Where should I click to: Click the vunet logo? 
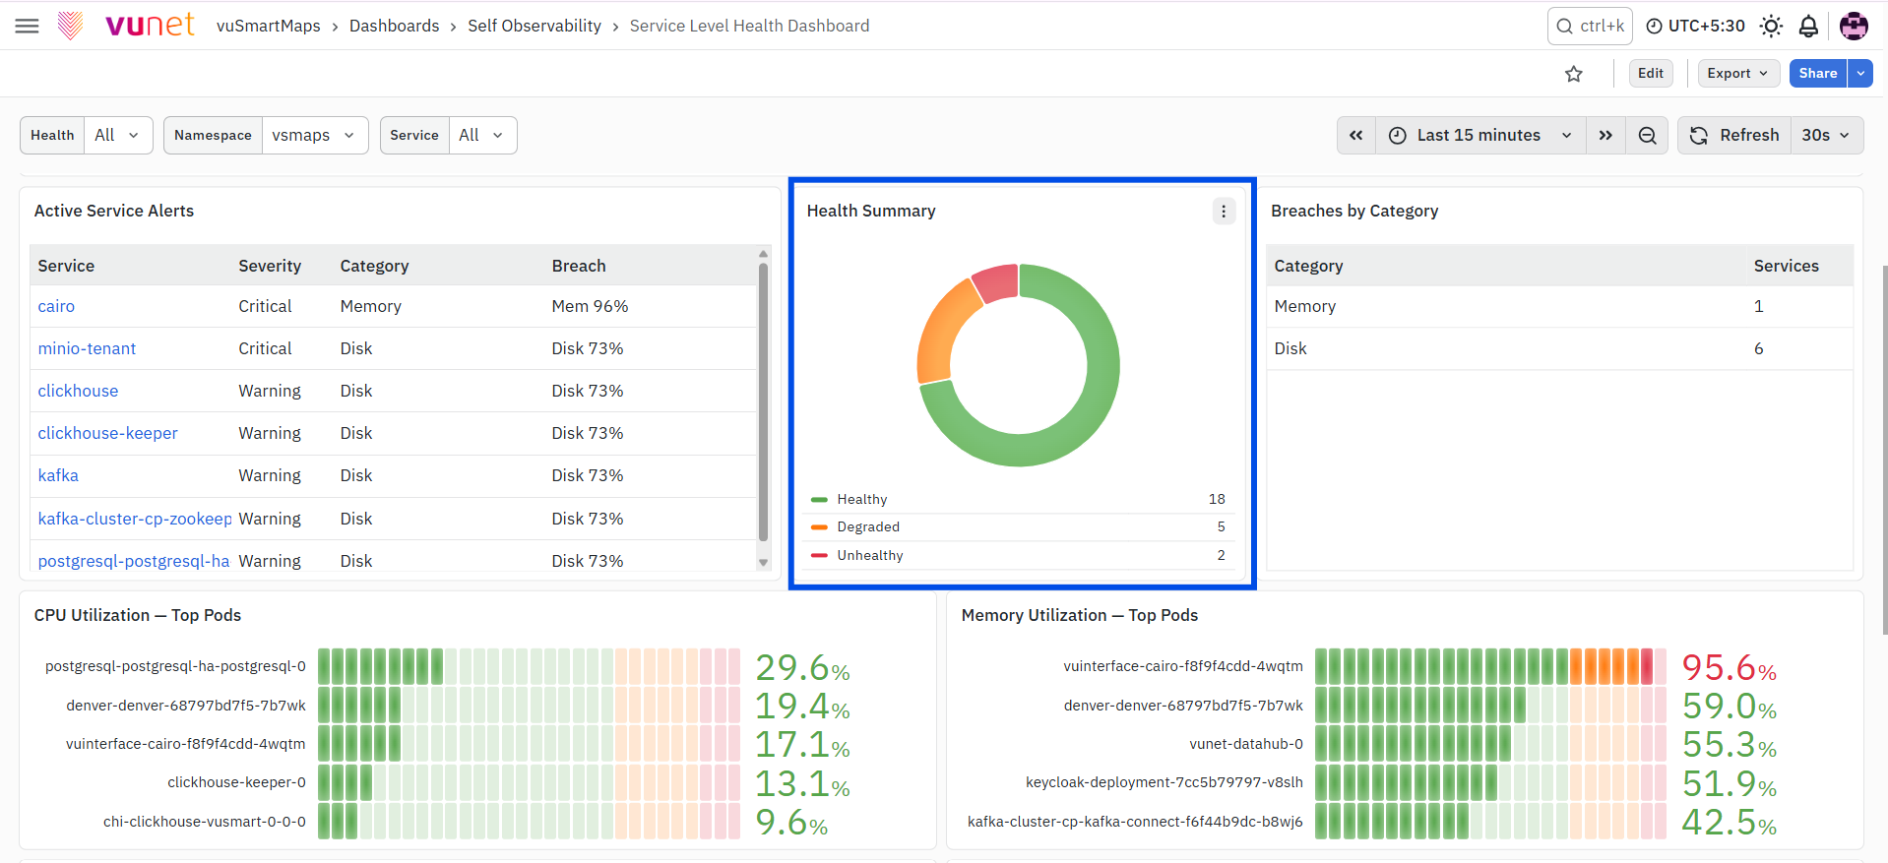pyautogui.click(x=127, y=26)
